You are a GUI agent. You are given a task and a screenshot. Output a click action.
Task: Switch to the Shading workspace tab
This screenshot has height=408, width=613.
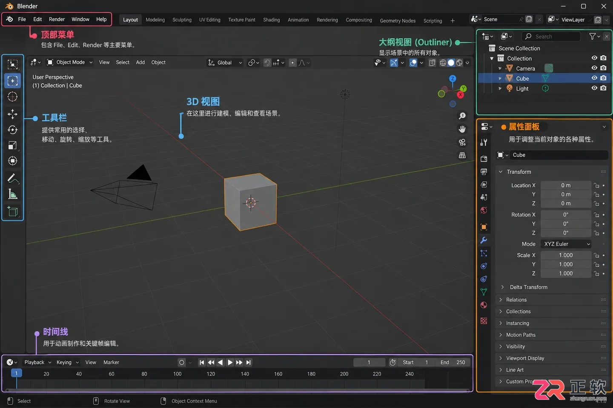pos(271,20)
